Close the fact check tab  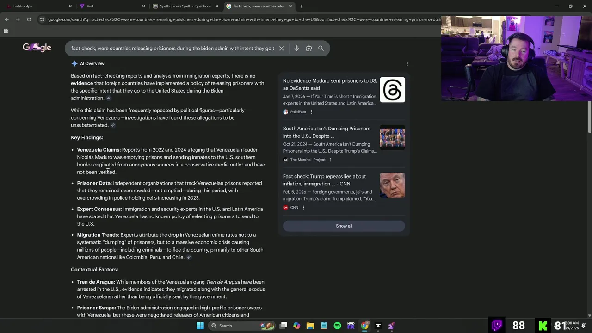pyautogui.click(x=290, y=6)
